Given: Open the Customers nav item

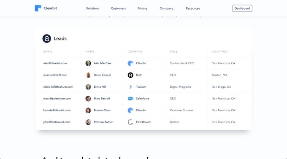Looking at the screenshot, I should click(118, 8).
